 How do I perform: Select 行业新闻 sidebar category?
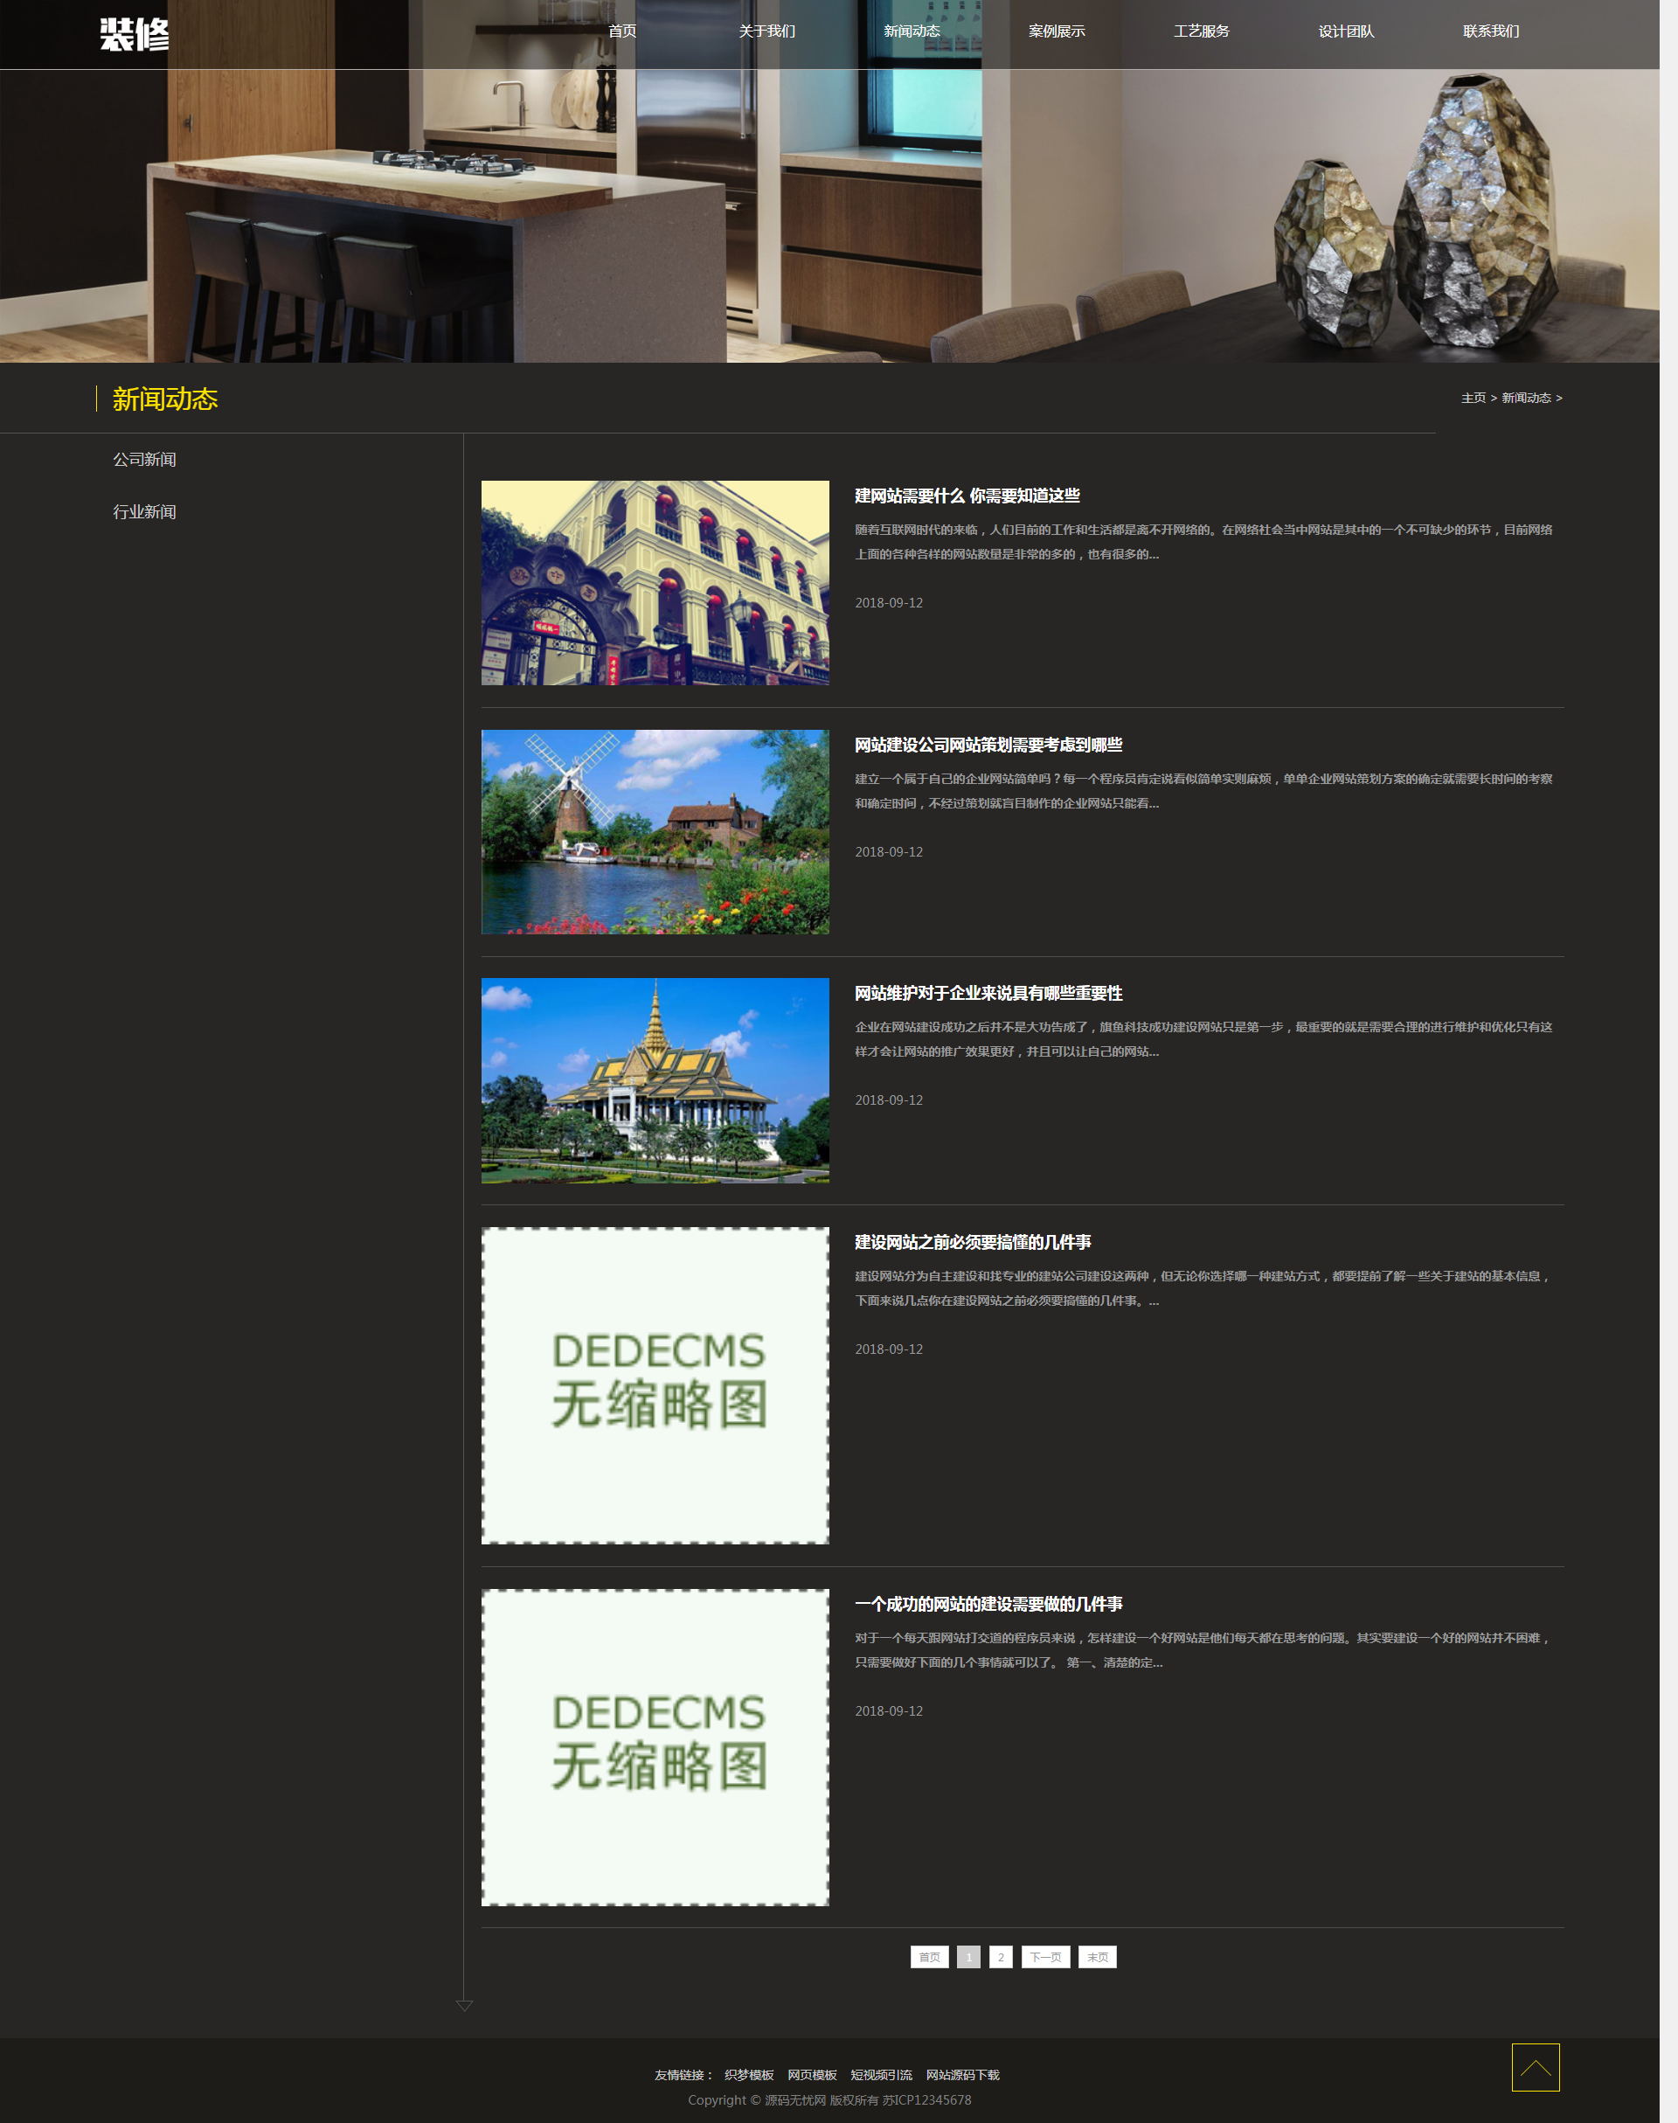[x=144, y=512]
